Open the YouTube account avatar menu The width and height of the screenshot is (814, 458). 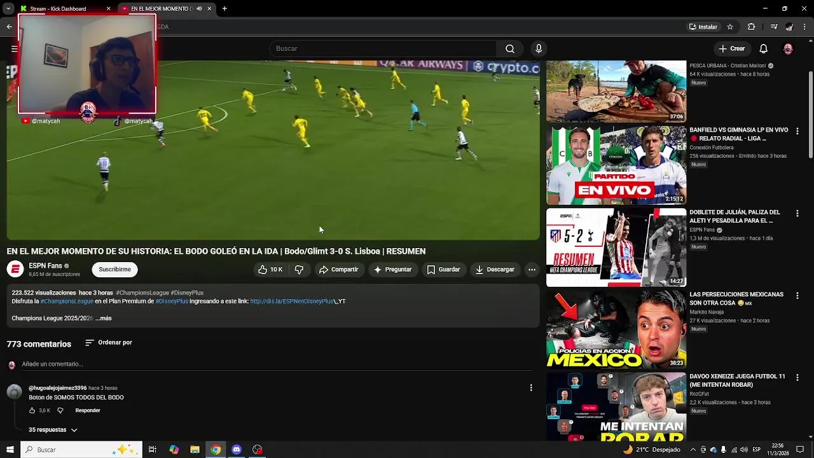click(788, 49)
